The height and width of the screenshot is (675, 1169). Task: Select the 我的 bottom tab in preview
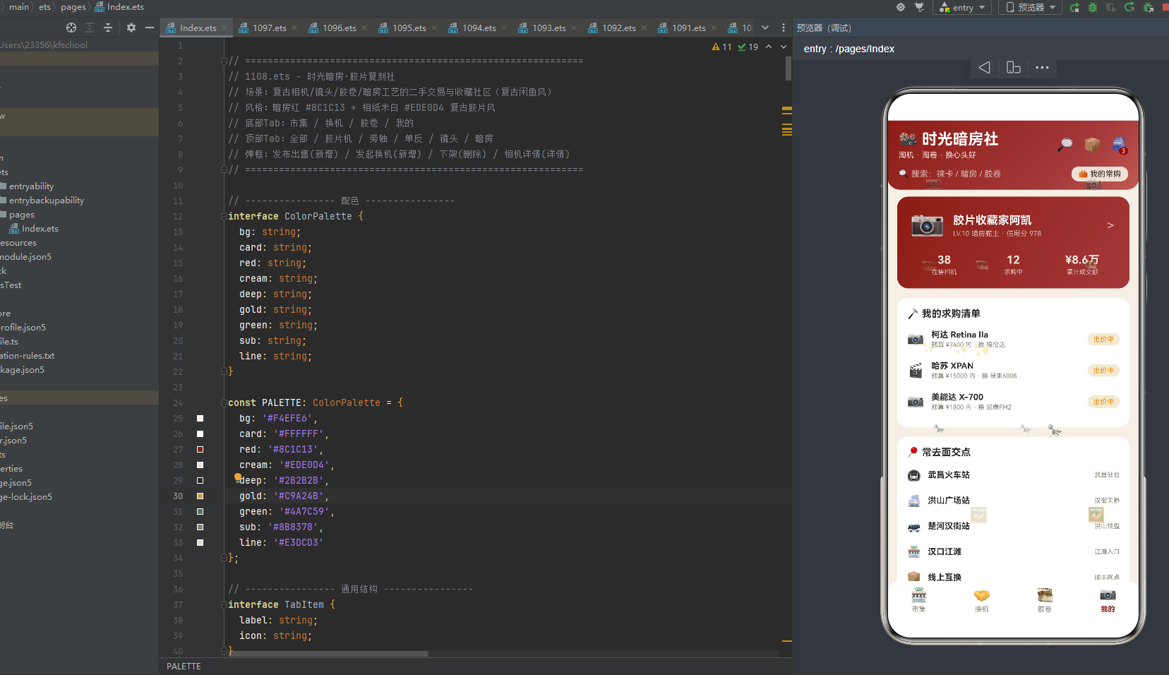point(1108,600)
